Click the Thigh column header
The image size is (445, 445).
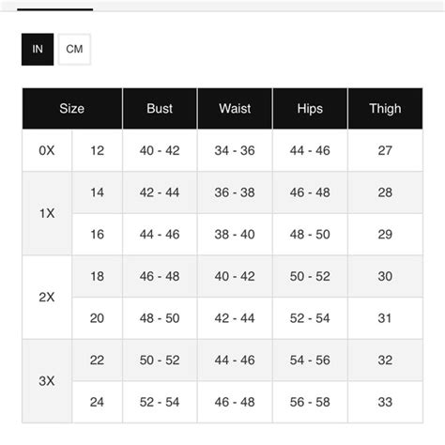(x=385, y=109)
